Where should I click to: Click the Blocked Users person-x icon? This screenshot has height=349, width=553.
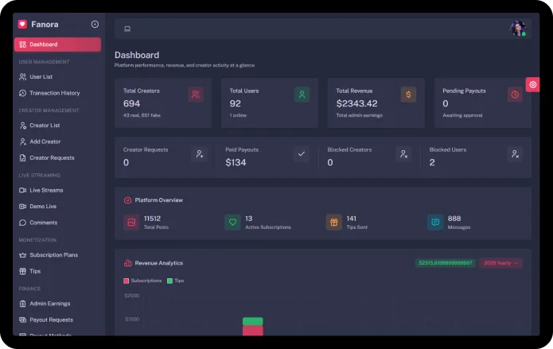click(x=515, y=154)
